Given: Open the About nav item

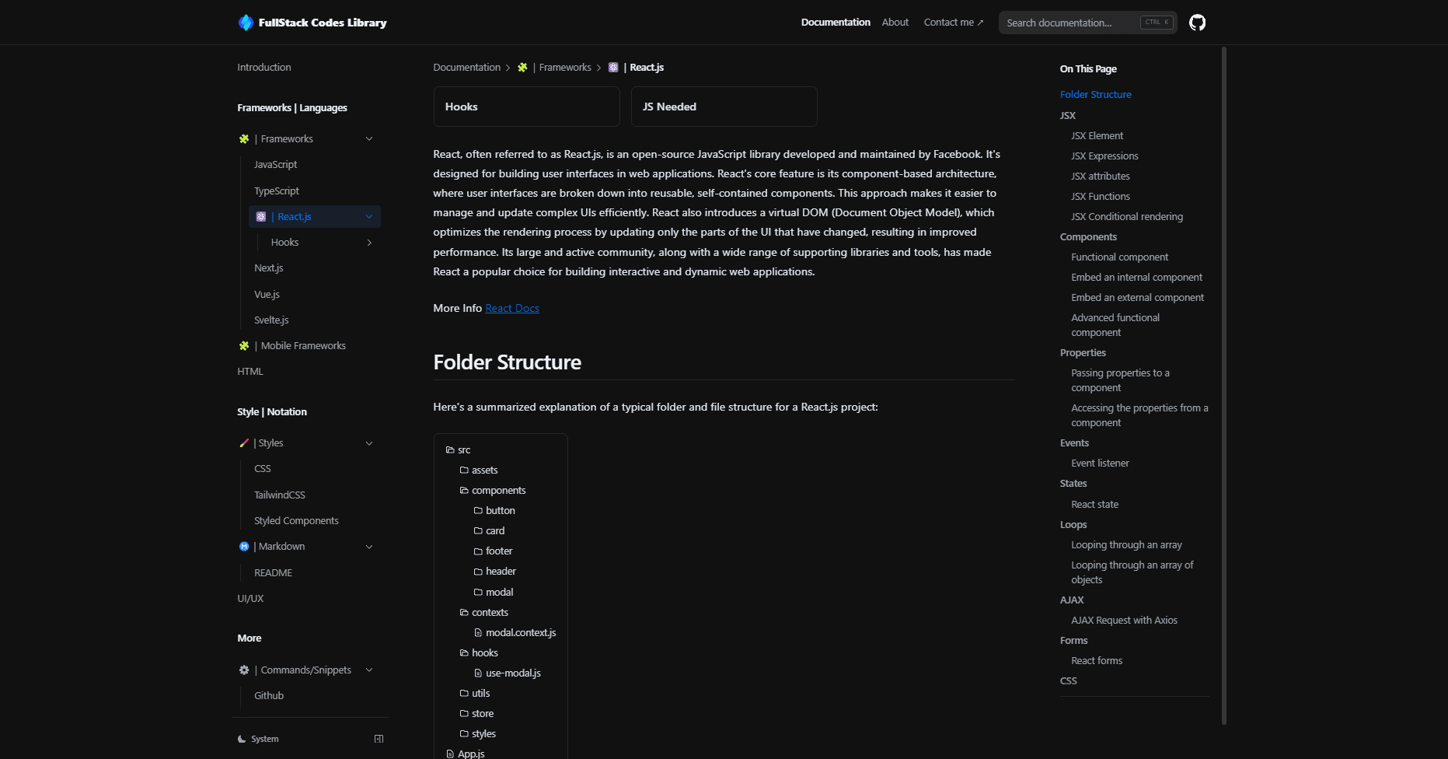Looking at the screenshot, I should [895, 23].
